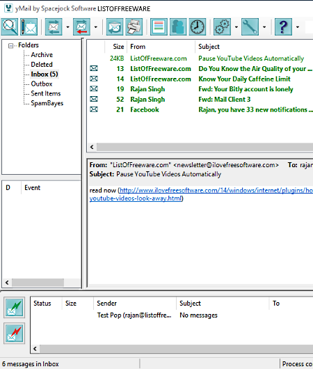Select the Sent Items folder
This screenshot has width=313, height=369.
46,93
